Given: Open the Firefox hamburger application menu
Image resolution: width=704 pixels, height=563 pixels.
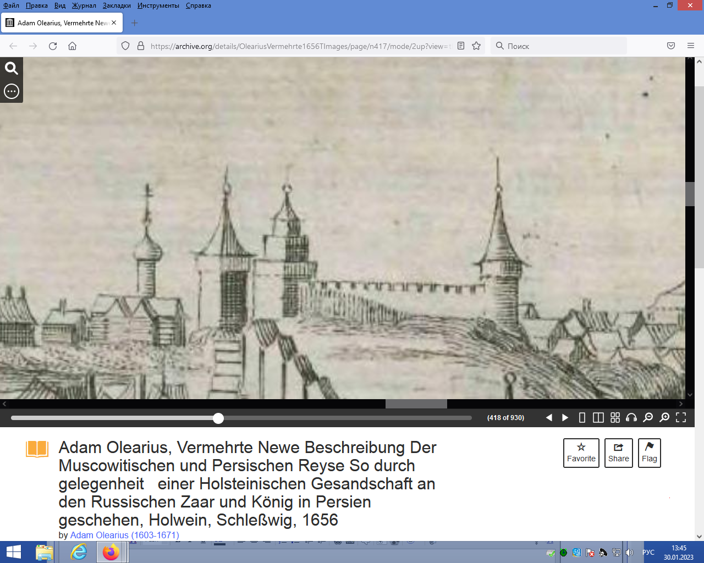Looking at the screenshot, I should [691, 46].
